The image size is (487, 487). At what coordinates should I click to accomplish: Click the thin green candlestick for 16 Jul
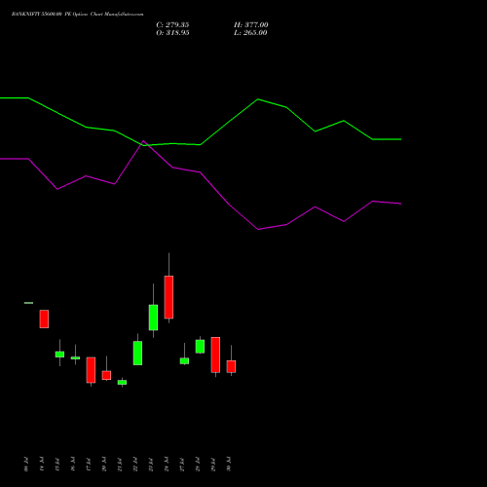point(75,357)
